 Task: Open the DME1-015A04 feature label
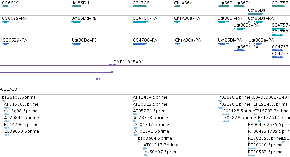[128, 62]
